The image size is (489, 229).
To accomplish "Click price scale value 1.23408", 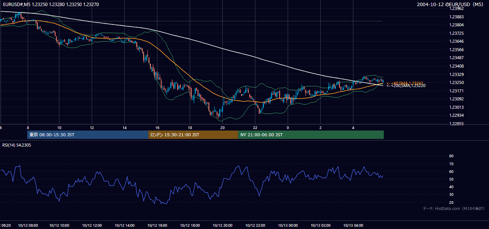I will pos(456,66).
